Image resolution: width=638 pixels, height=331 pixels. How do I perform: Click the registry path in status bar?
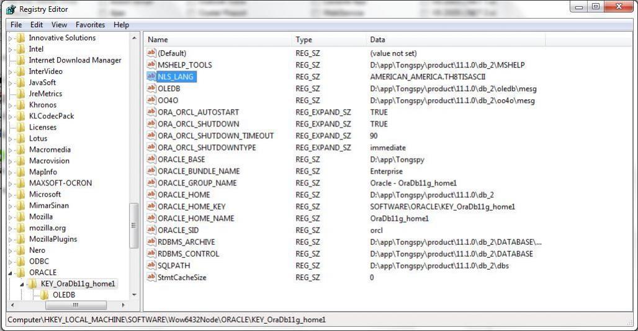167,320
